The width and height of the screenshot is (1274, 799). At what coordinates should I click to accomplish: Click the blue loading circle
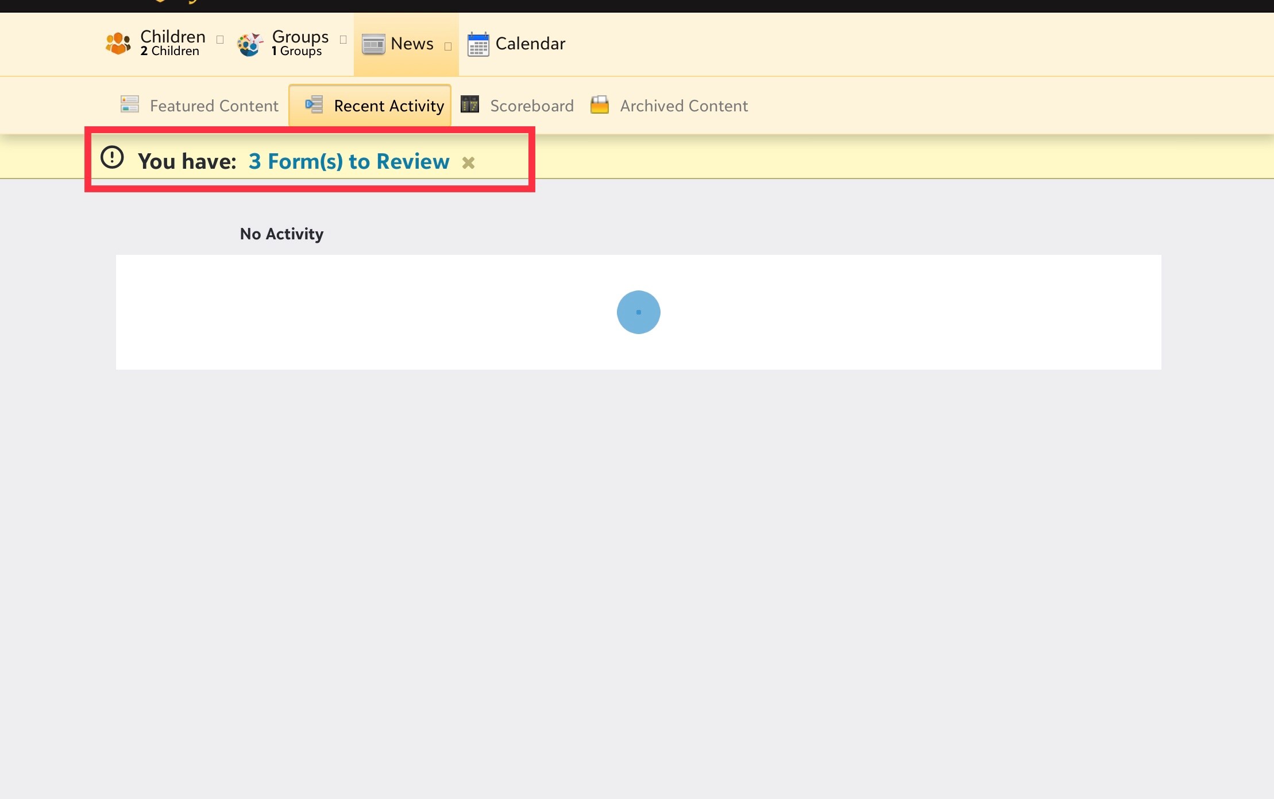point(639,312)
